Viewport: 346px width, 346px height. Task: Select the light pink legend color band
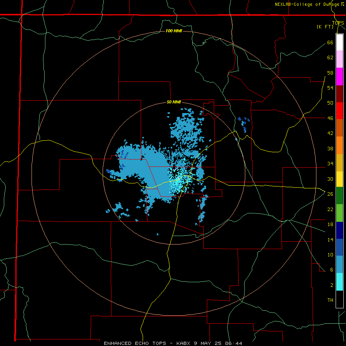coord(339,59)
